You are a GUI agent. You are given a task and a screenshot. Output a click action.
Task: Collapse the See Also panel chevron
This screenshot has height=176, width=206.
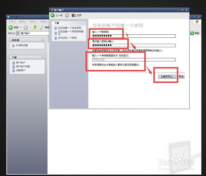click(42, 40)
